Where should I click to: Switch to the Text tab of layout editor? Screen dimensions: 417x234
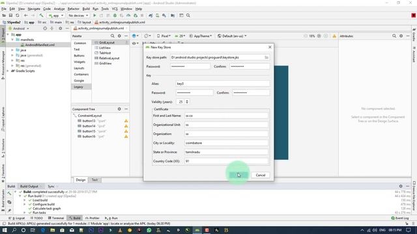click(x=94, y=180)
